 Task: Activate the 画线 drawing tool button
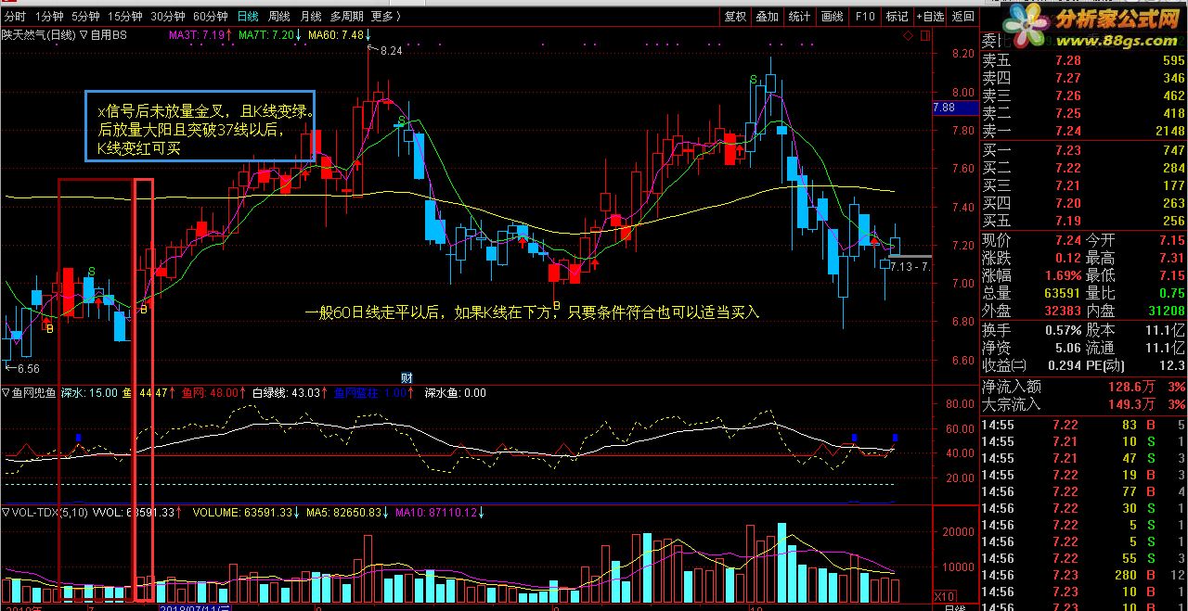pos(833,17)
